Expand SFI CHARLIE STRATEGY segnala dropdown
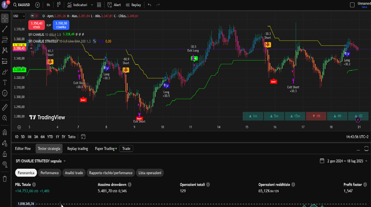371x207 pixels. (x=41, y=161)
